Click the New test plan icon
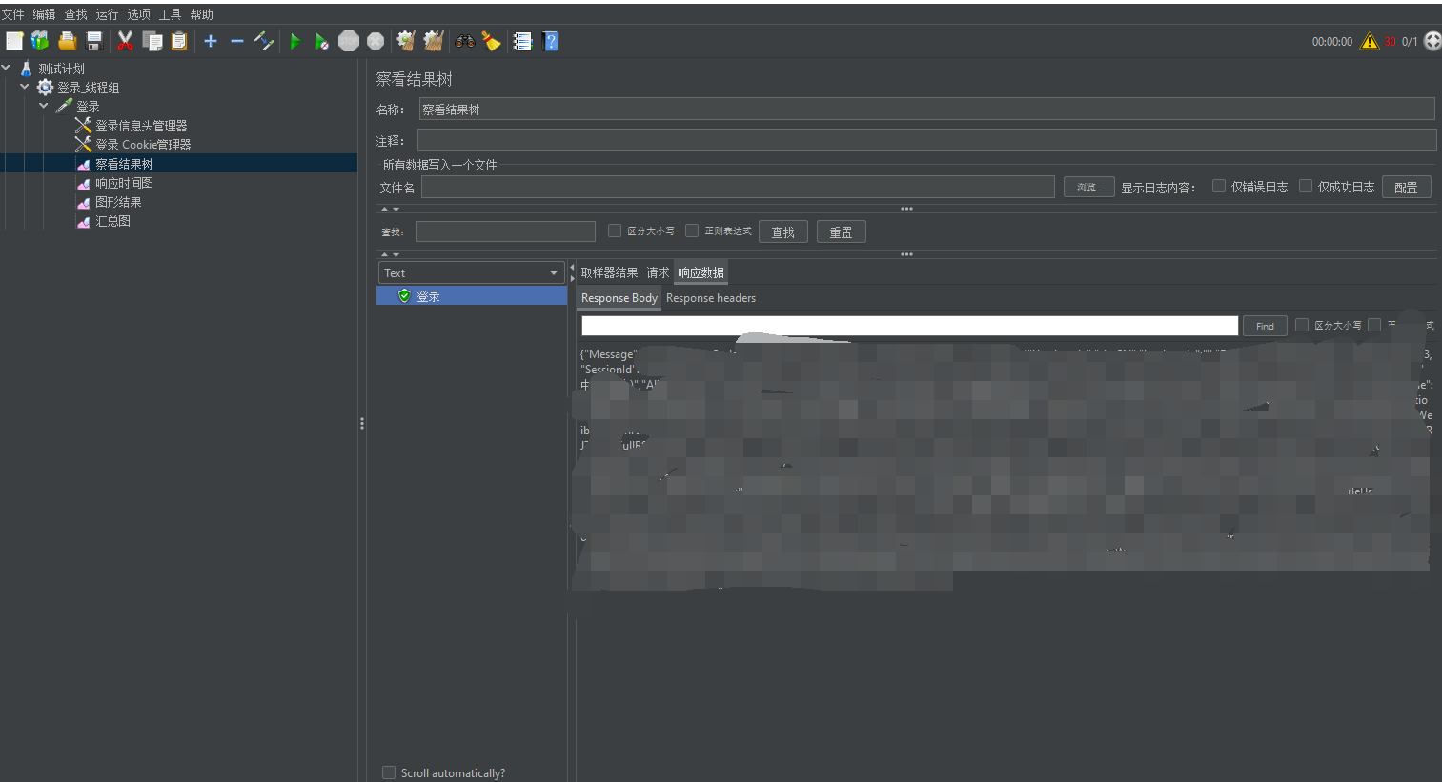Image resolution: width=1442 pixels, height=782 pixels. (x=14, y=41)
